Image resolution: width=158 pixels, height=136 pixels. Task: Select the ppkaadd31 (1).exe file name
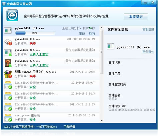27,50
